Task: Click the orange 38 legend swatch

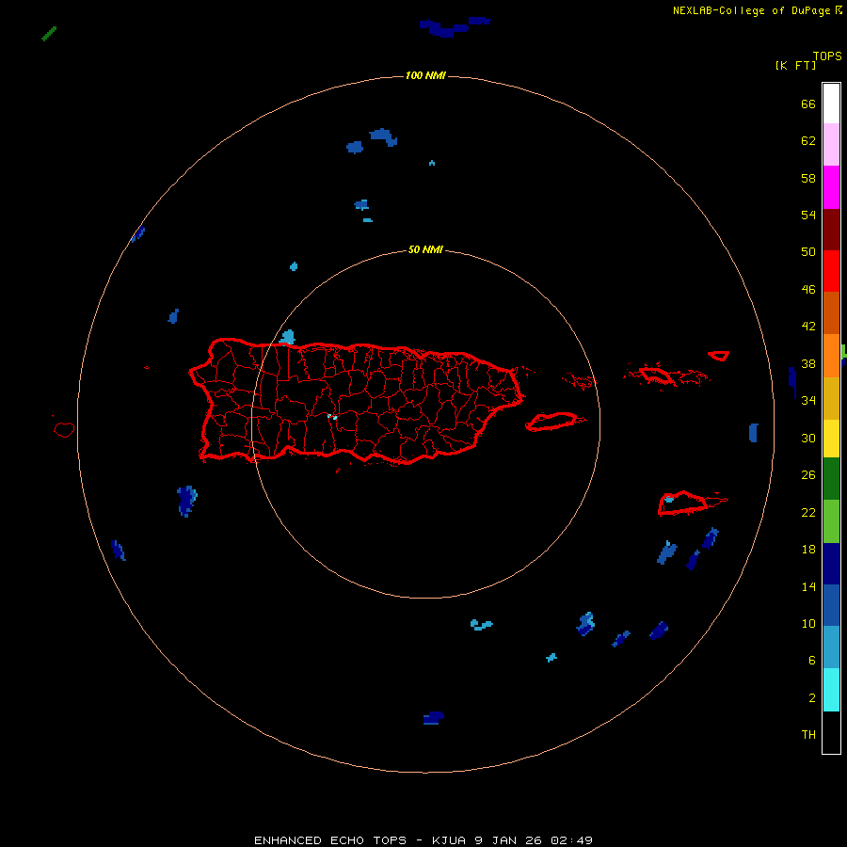Action: coord(831,356)
